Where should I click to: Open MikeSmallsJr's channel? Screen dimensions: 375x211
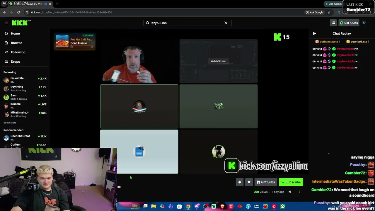tap(25, 114)
